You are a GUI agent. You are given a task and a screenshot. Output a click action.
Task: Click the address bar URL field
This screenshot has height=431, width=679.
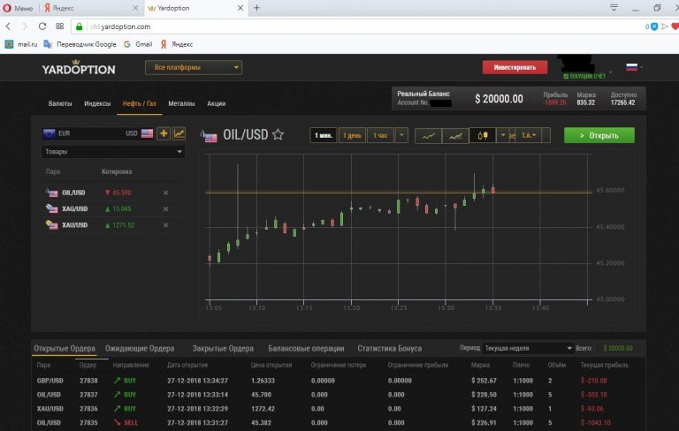click(363, 26)
